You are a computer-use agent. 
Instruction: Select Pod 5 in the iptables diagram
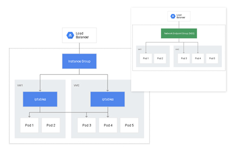[129, 125]
